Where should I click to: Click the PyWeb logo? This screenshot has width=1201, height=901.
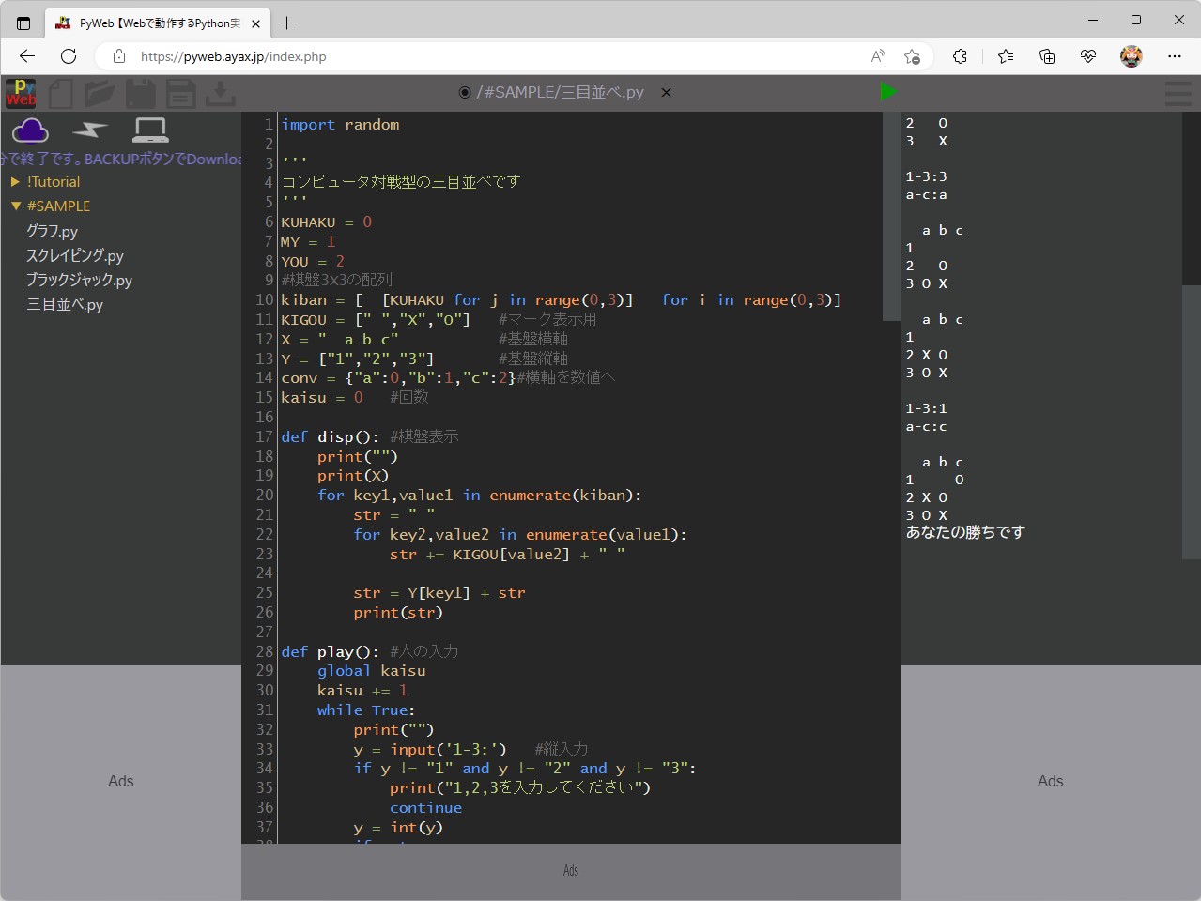point(20,93)
